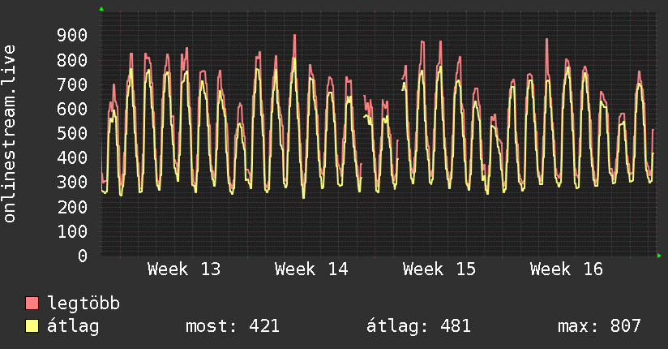The height and width of the screenshot is (349, 668).
Task: Click the green arrow atop the y-axis
Action: 101,9
